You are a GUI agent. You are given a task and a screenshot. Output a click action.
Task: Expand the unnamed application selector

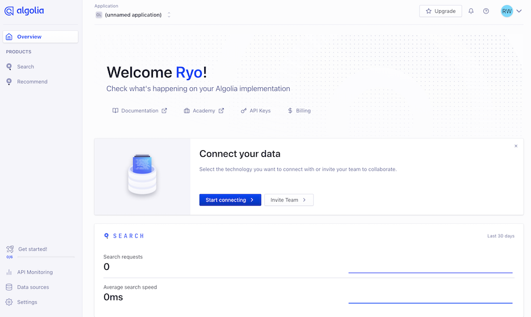[133, 15]
